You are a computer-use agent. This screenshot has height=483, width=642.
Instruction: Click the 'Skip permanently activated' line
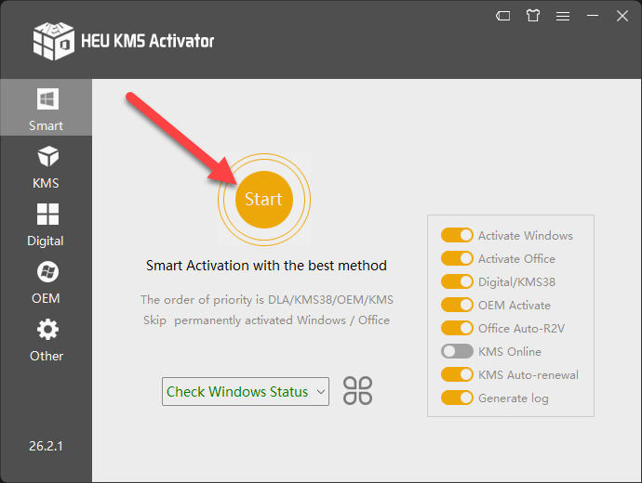(266, 320)
